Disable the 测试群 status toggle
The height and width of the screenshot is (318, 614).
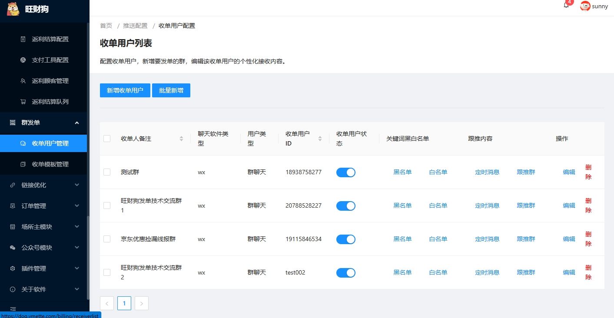coord(345,172)
